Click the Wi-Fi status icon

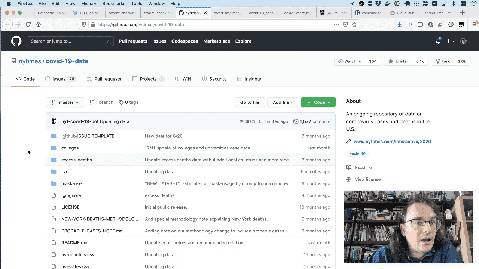coord(473,4)
